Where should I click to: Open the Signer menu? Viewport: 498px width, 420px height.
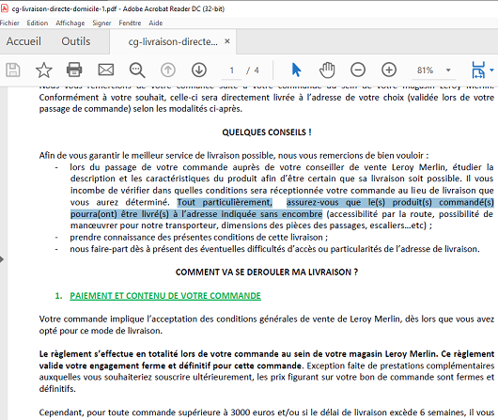(101, 23)
